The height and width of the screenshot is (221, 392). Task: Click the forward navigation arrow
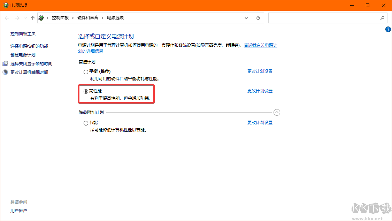(x=17, y=18)
